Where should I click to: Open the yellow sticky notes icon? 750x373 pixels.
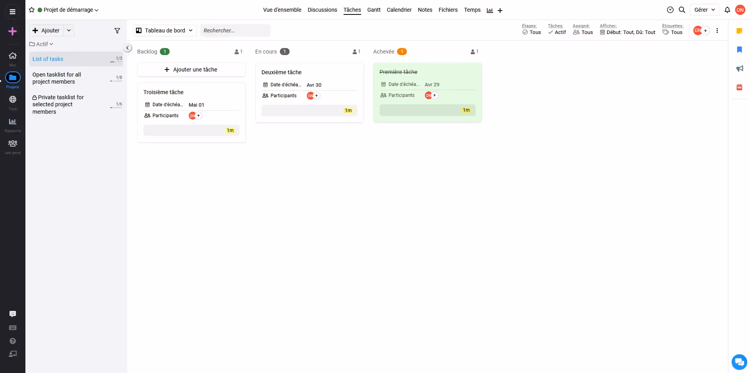coord(739,31)
